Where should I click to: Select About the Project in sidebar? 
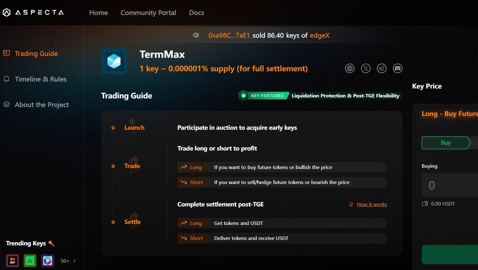42,105
